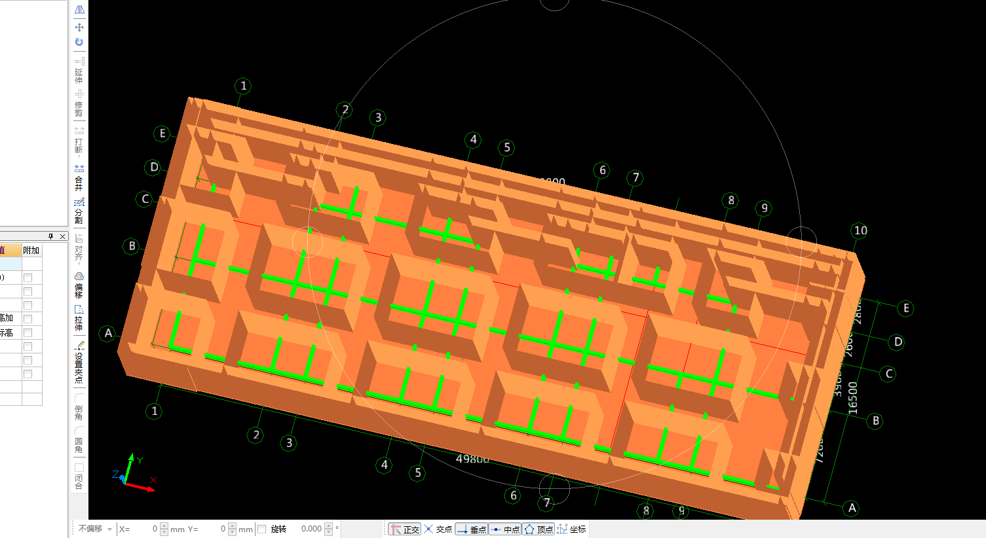Select the 倒角 (Chamfer) tool
986x538 pixels.
tap(79, 406)
